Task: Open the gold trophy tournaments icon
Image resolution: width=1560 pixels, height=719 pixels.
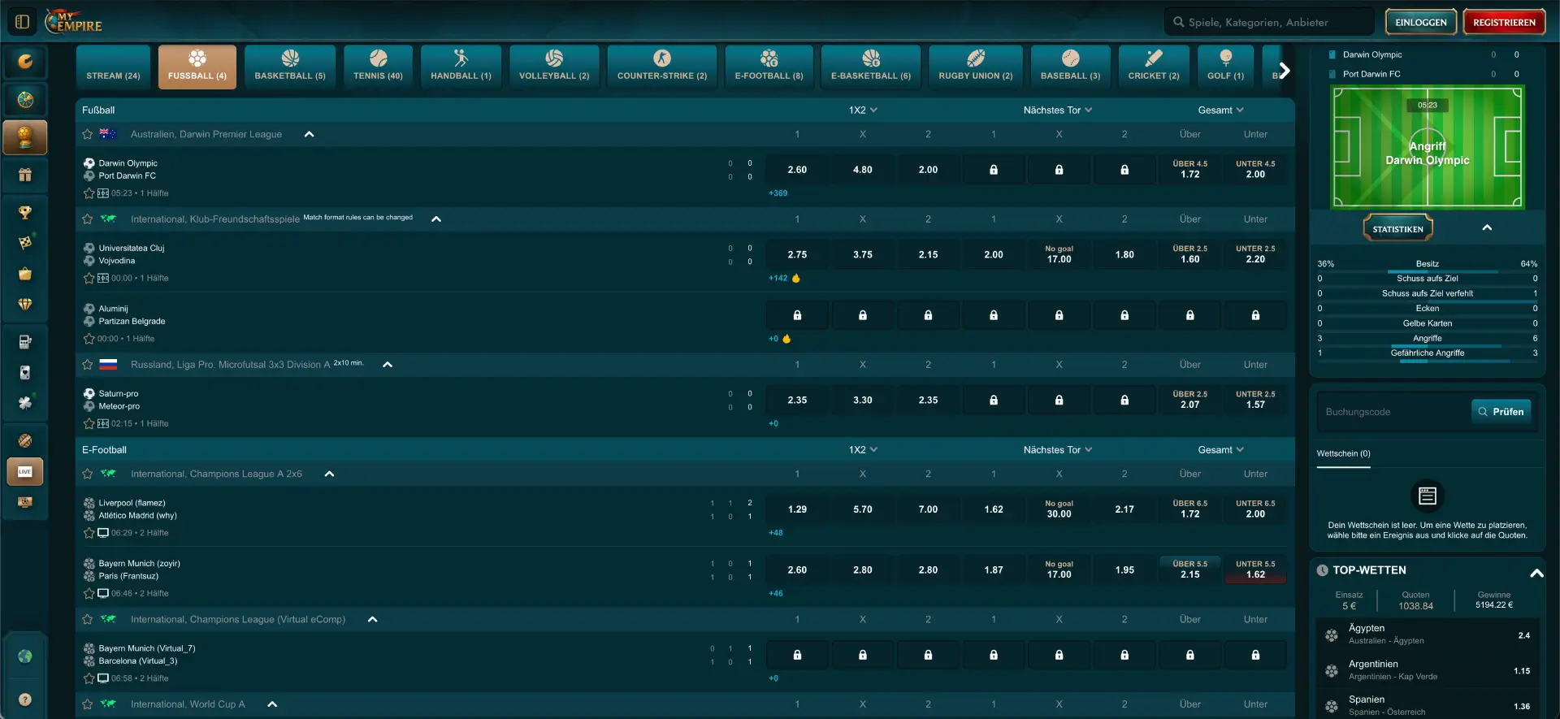Action: [25, 213]
